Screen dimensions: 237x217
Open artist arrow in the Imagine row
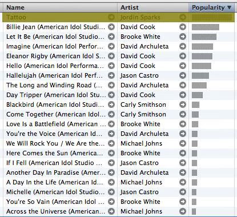(183, 46)
